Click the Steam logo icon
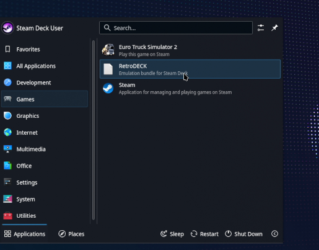The width and height of the screenshot is (319, 250). [108, 88]
